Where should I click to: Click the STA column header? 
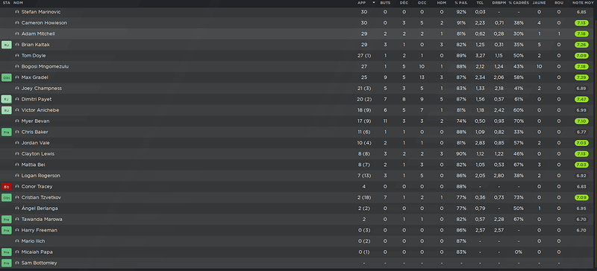point(6,3)
